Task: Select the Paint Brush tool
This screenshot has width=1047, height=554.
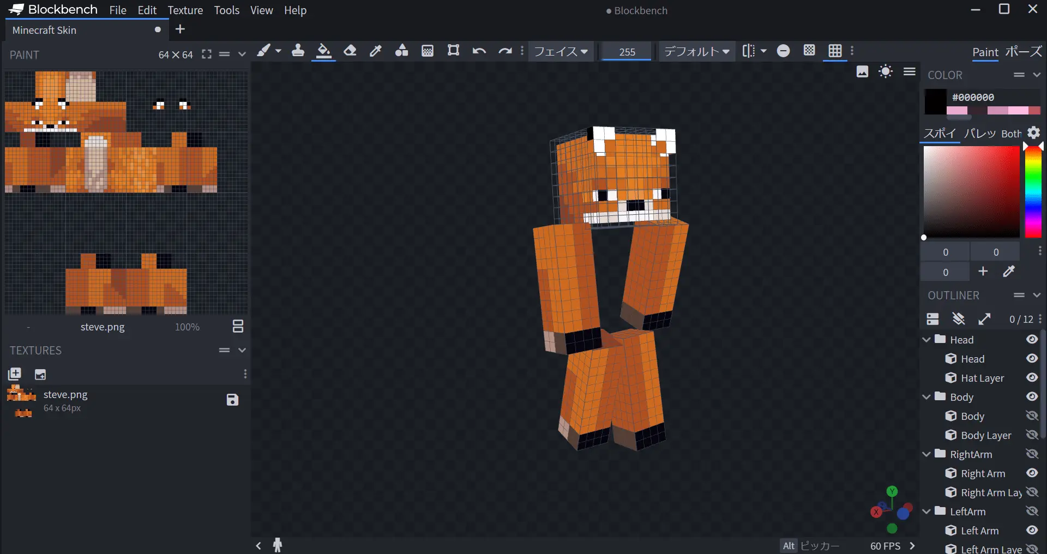Action: (264, 51)
